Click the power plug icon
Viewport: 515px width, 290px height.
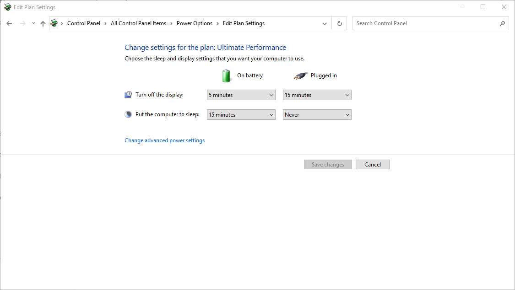pos(300,76)
